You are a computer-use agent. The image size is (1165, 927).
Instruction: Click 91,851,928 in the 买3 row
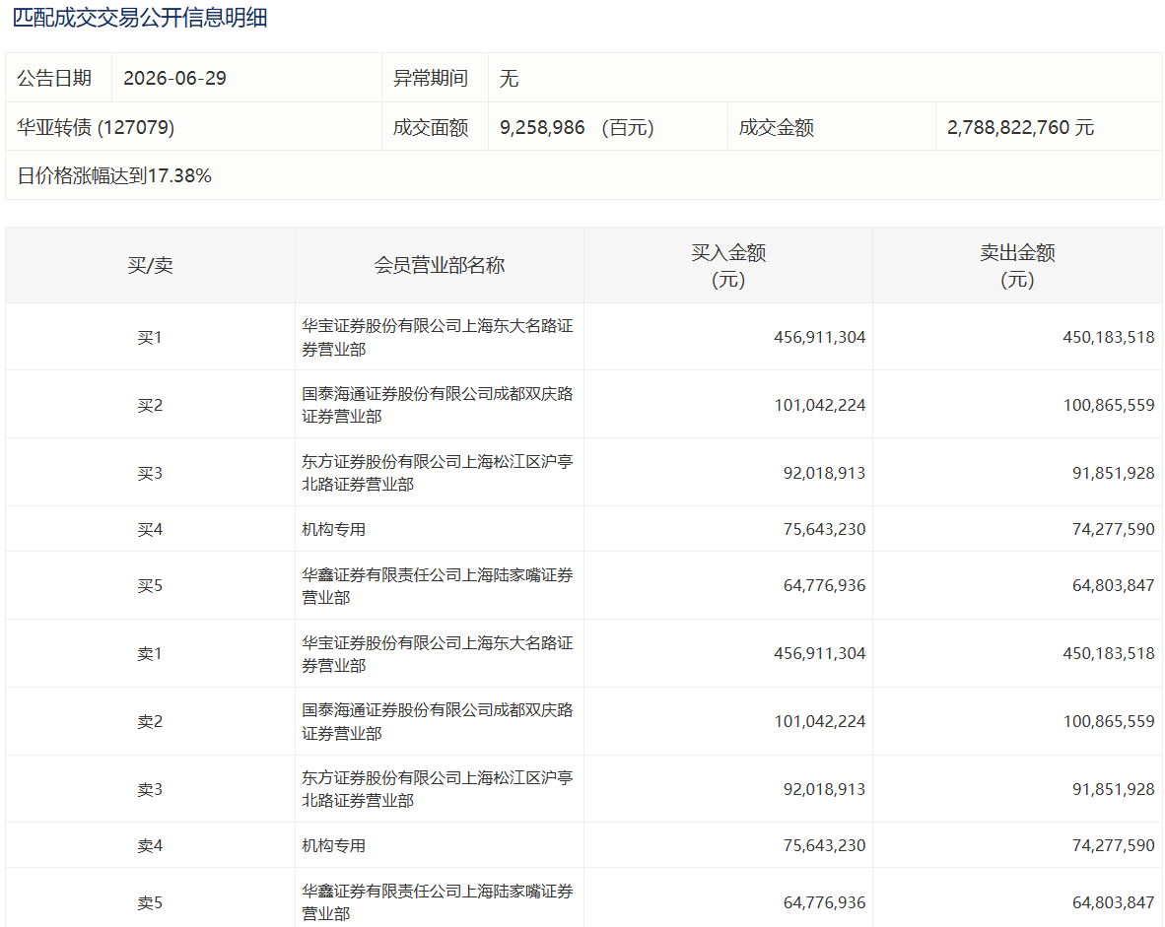pos(1113,473)
